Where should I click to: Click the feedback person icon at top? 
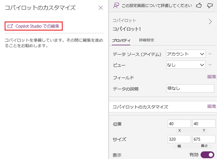(116, 6)
